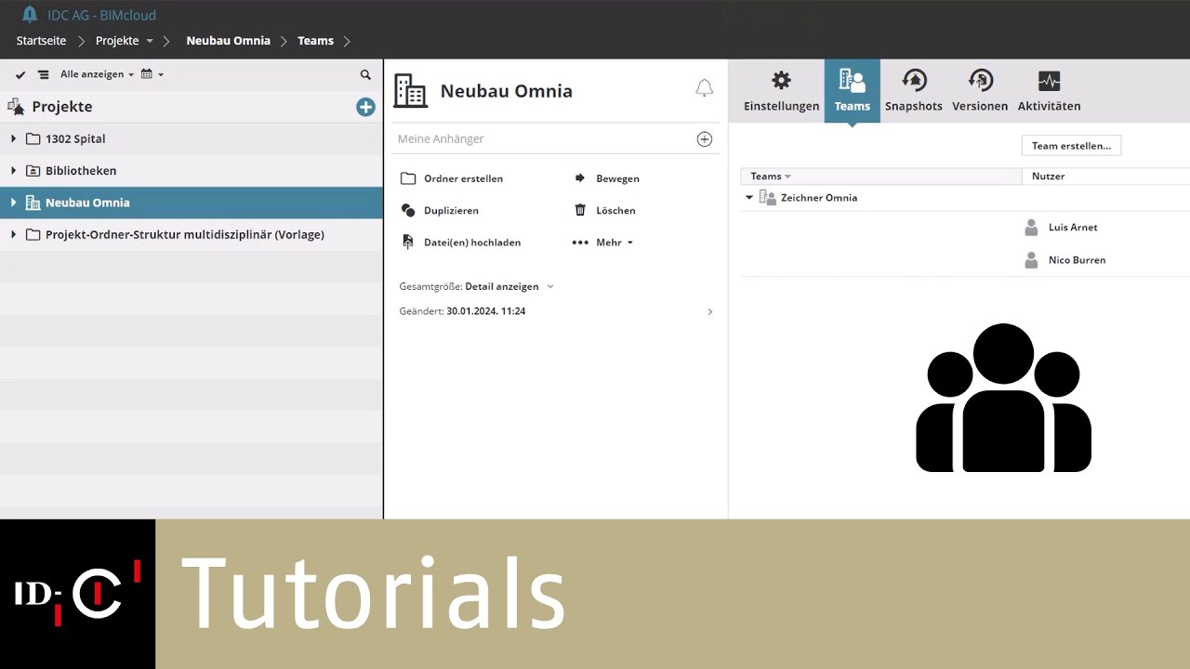Expand the Projekt-Ordner-Struktur multidisziplinär node
Screen dimensions: 1190x669
[13, 235]
